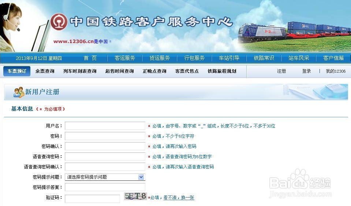Focus the 密码确认 confirm password field

(x=105, y=146)
